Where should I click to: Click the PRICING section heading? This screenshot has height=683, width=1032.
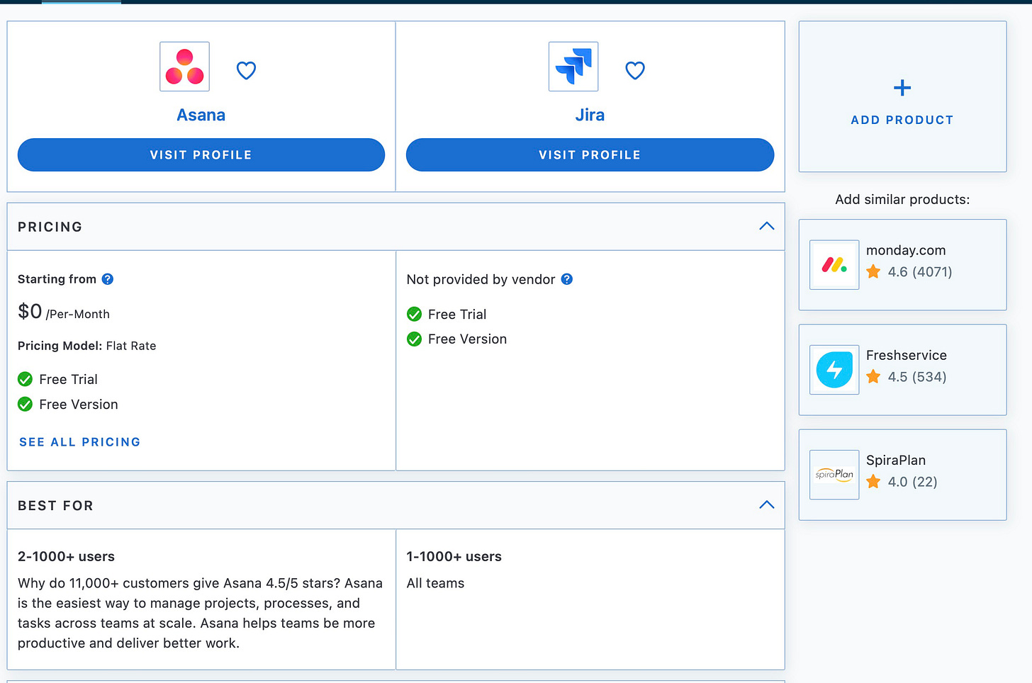50,227
